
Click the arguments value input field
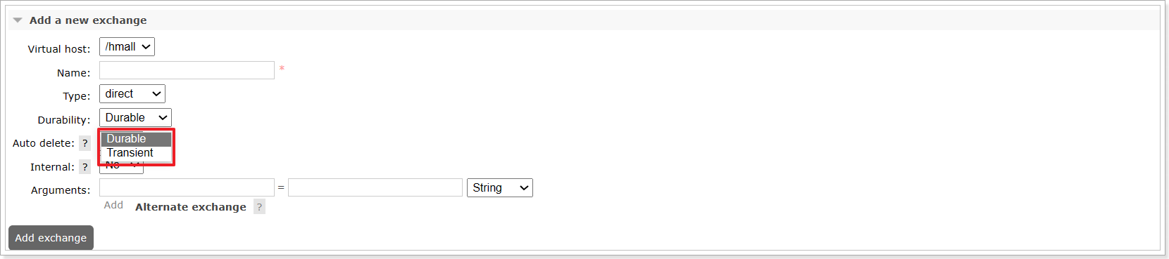(375, 187)
